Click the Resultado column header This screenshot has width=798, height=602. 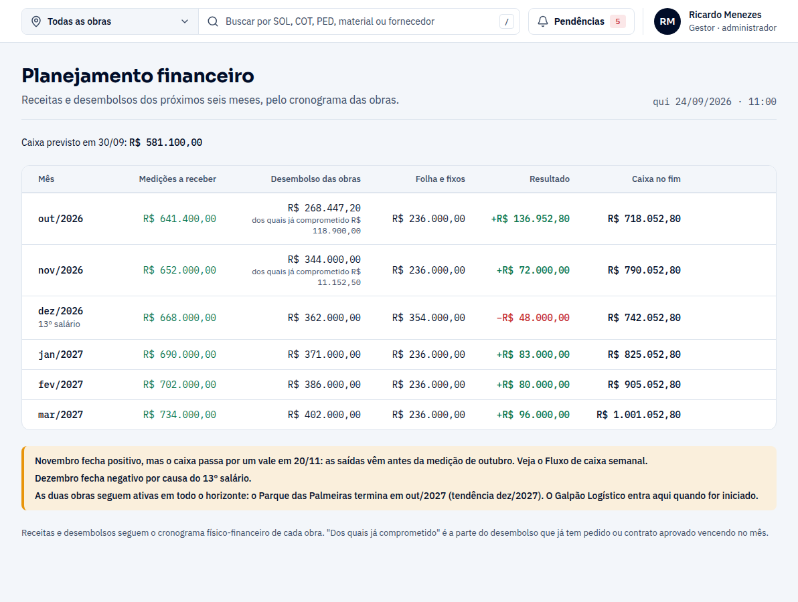[x=550, y=179]
